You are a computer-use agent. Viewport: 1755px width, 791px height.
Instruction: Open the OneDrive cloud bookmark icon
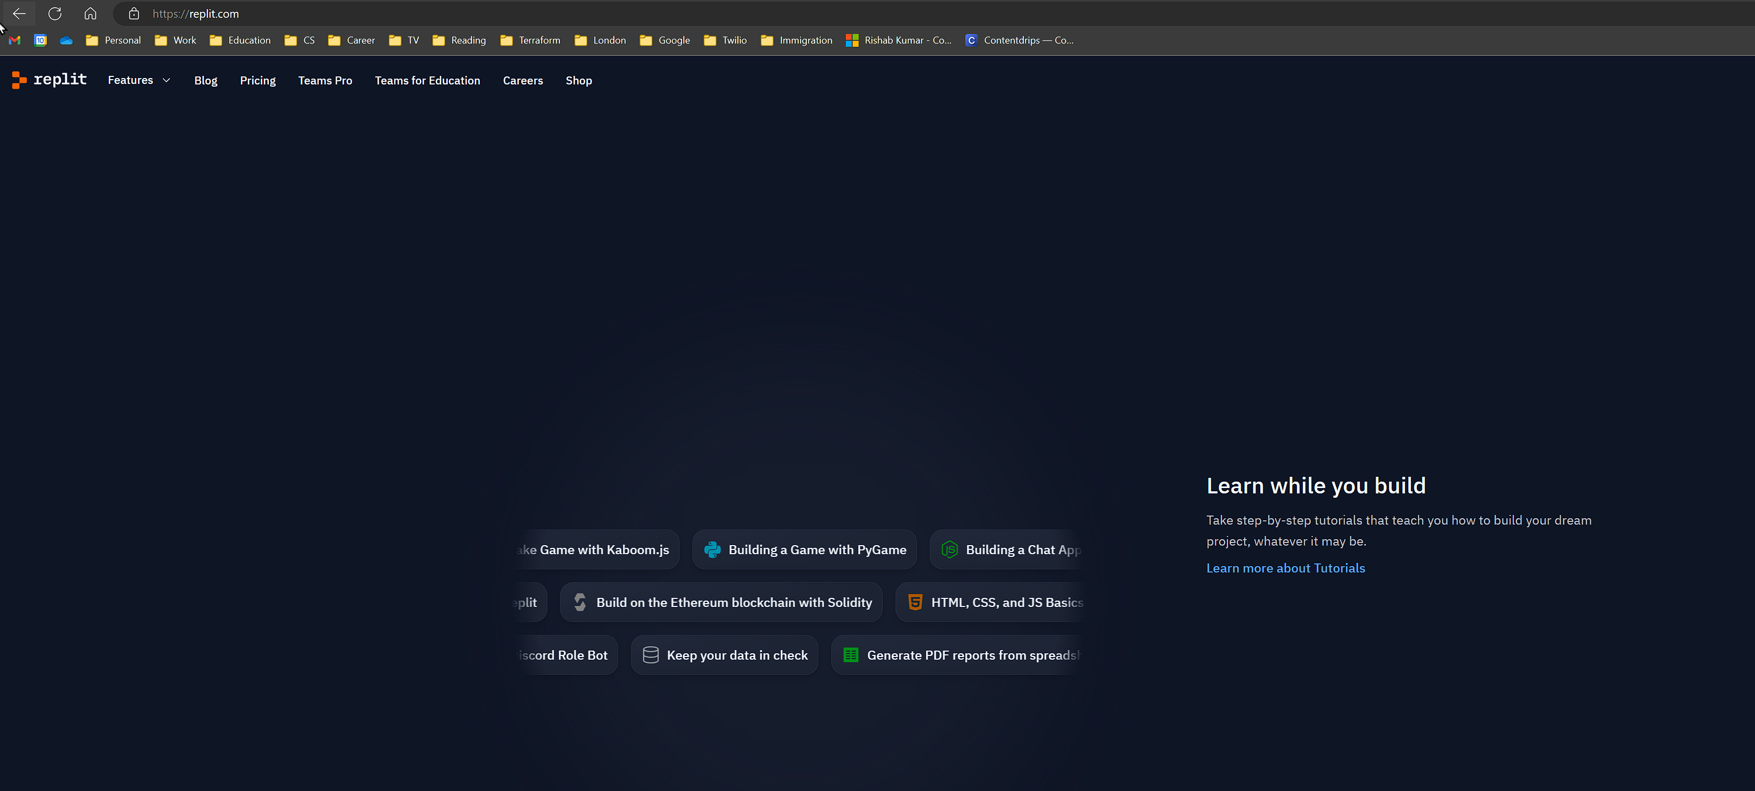point(66,40)
